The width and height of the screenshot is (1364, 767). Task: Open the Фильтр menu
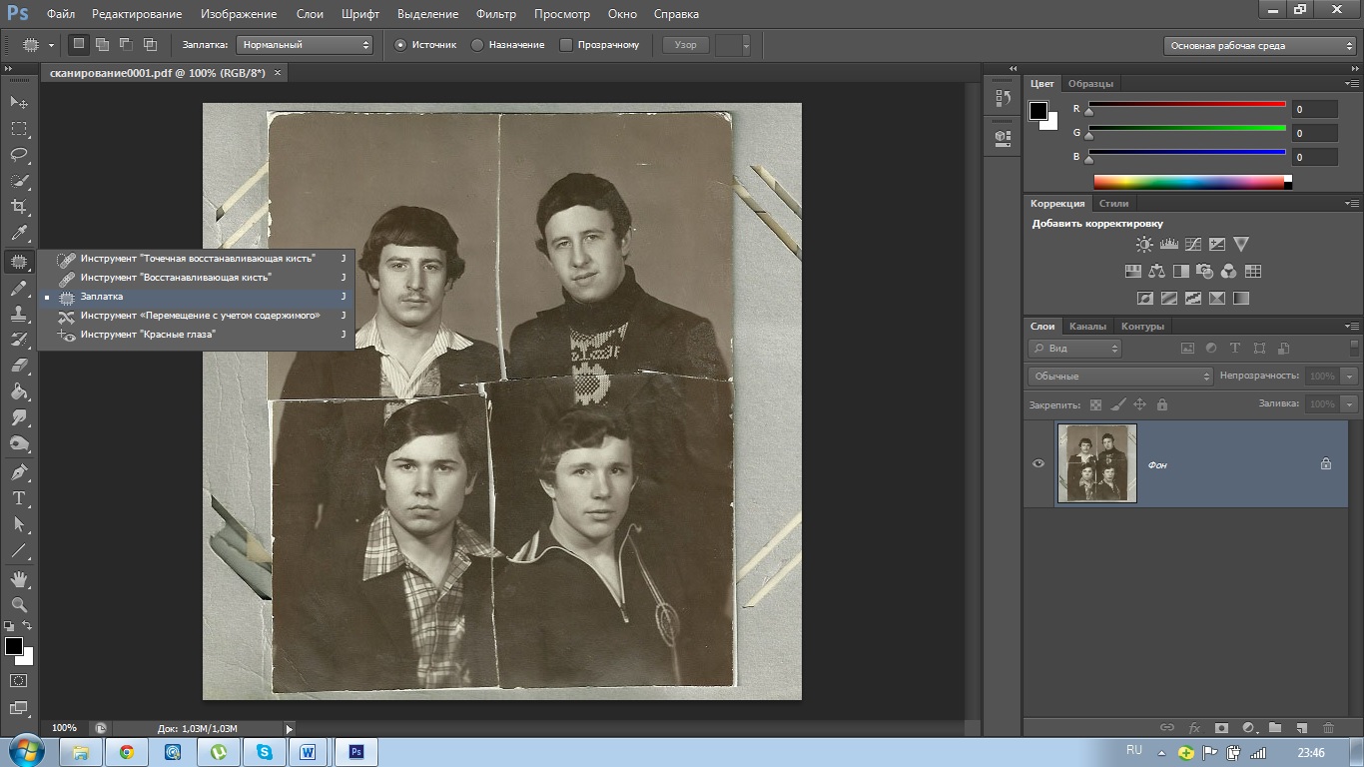[495, 14]
